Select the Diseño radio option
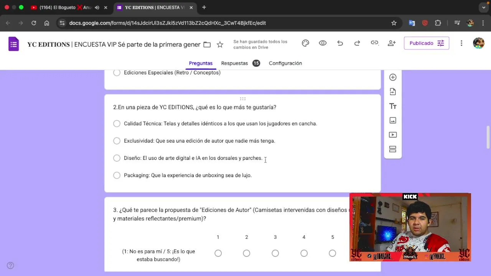 117,158
